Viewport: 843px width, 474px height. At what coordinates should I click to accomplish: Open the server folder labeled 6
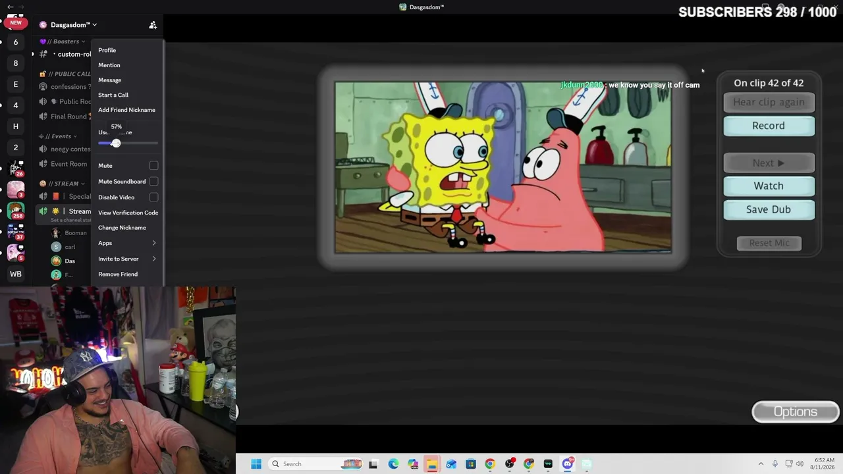click(x=16, y=42)
